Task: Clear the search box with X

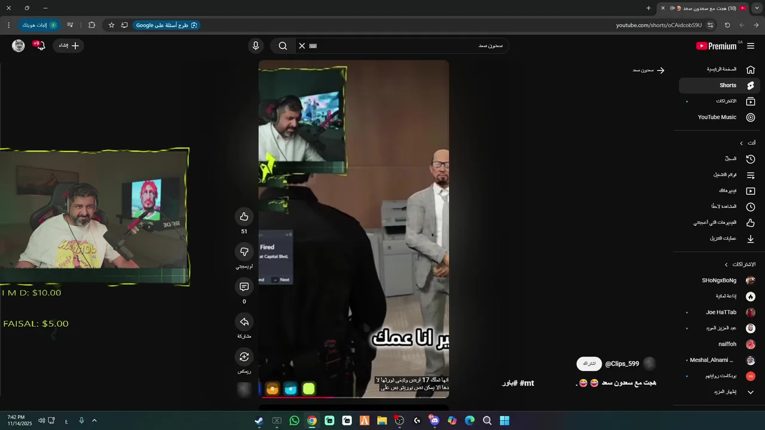Action: tap(302, 46)
